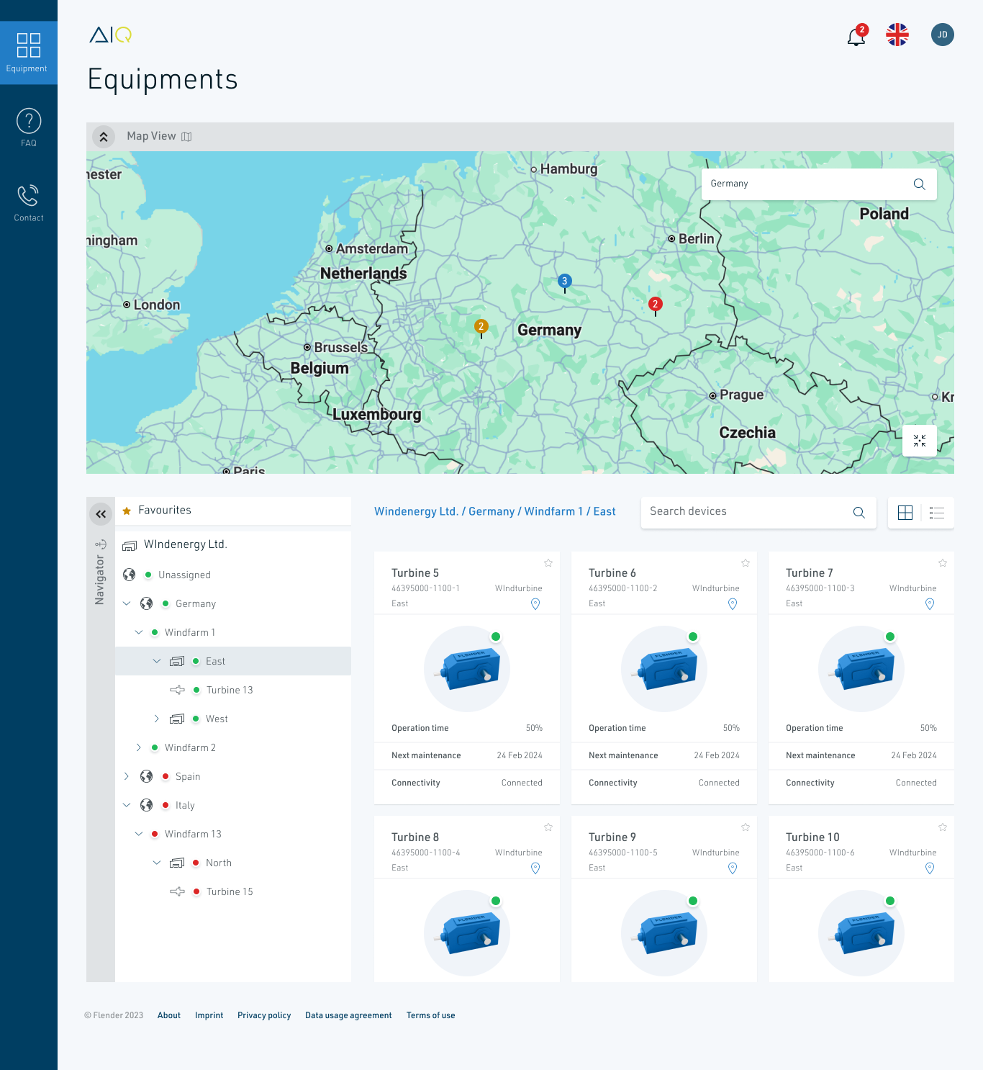Image resolution: width=983 pixels, height=1070 pixels.
Task: Click Germany in the breadcrumb path
Action: (491, 511)
